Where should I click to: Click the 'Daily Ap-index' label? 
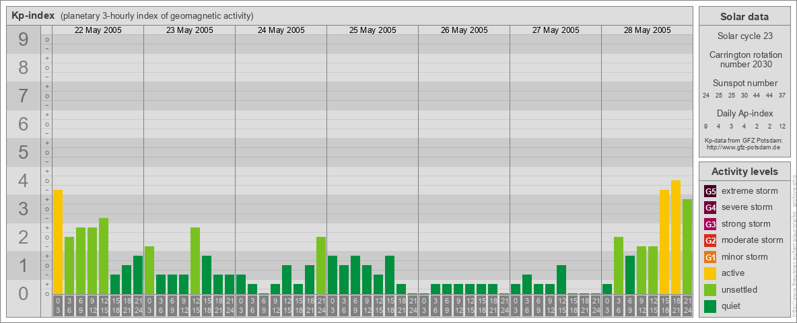coord(744,113)
